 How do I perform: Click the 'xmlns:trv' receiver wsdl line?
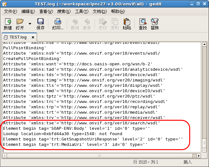click(84, 118)
